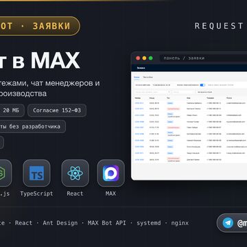Image resolution: width=247 pixels, height=247 pixels.
Task: Open the dropdown right of the search field
Action: point(183,92)
